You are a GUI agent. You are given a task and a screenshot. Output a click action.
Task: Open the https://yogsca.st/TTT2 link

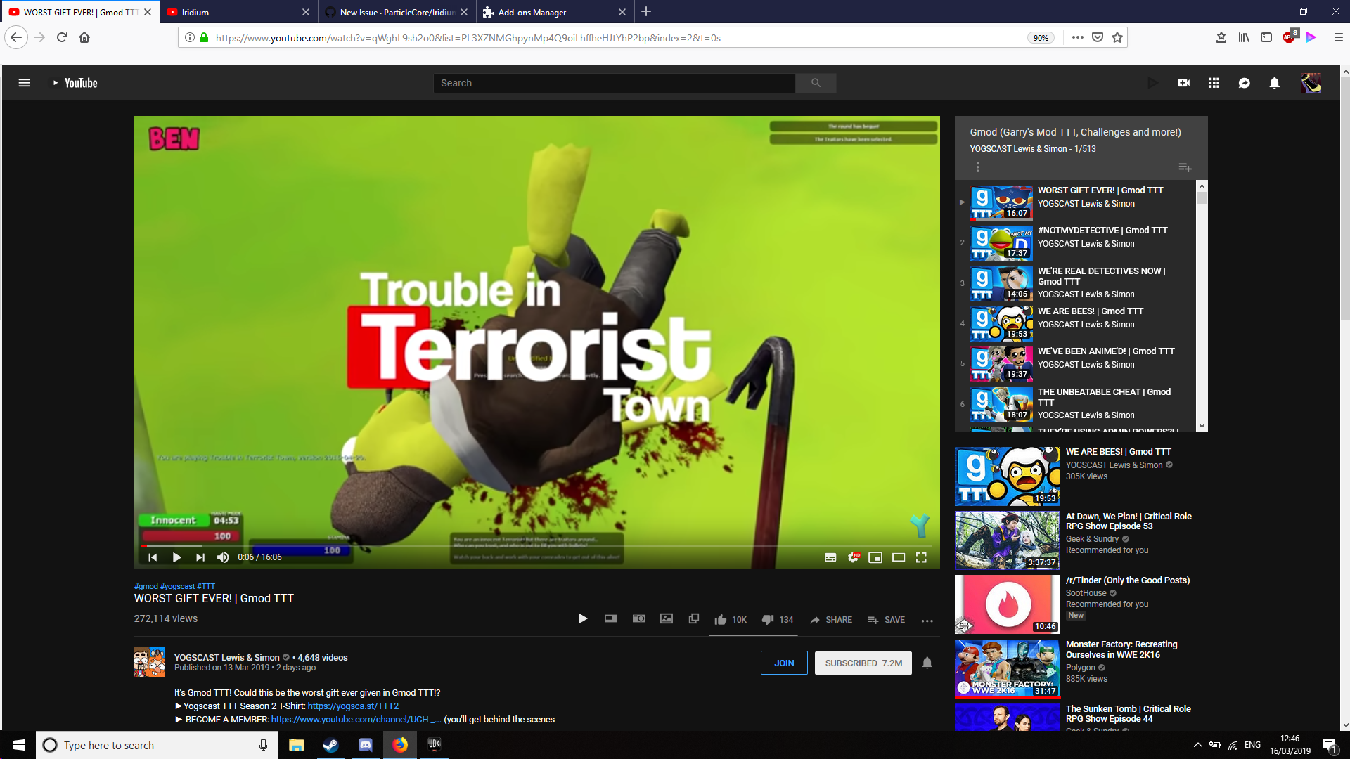353,706
